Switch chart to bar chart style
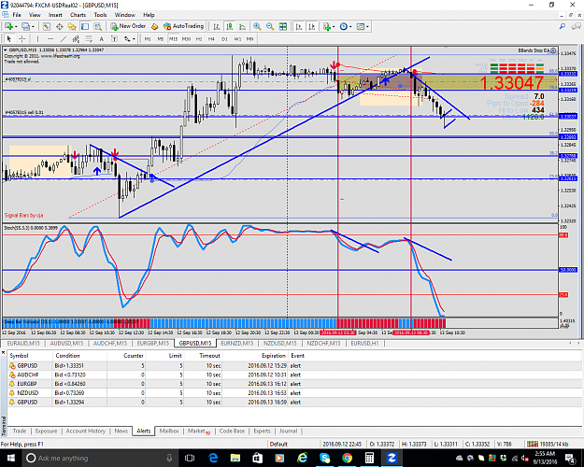The image size is (584, 467). pyautogui.click(x=217, y=26)
